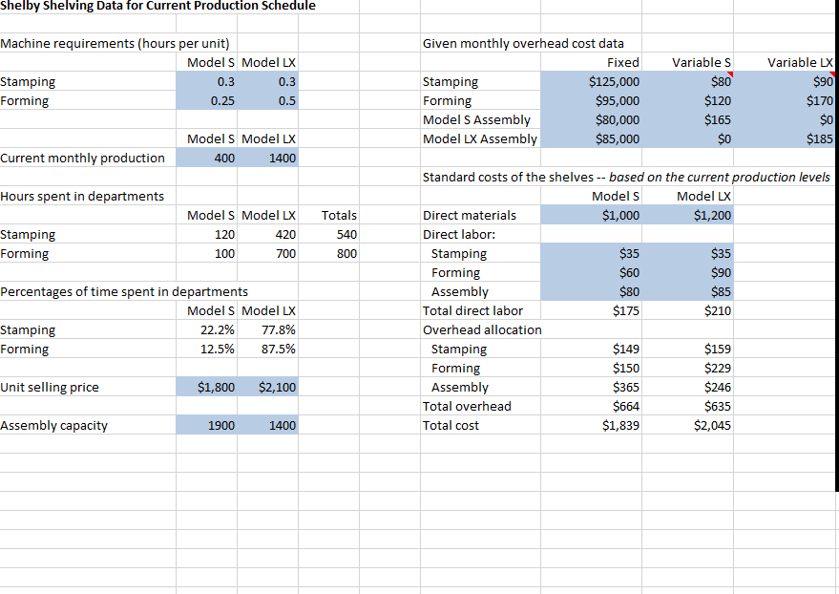Select Stamping Variable S cell $80 with comment
This screenshot has height=594, width=839.
pos(687,81)
